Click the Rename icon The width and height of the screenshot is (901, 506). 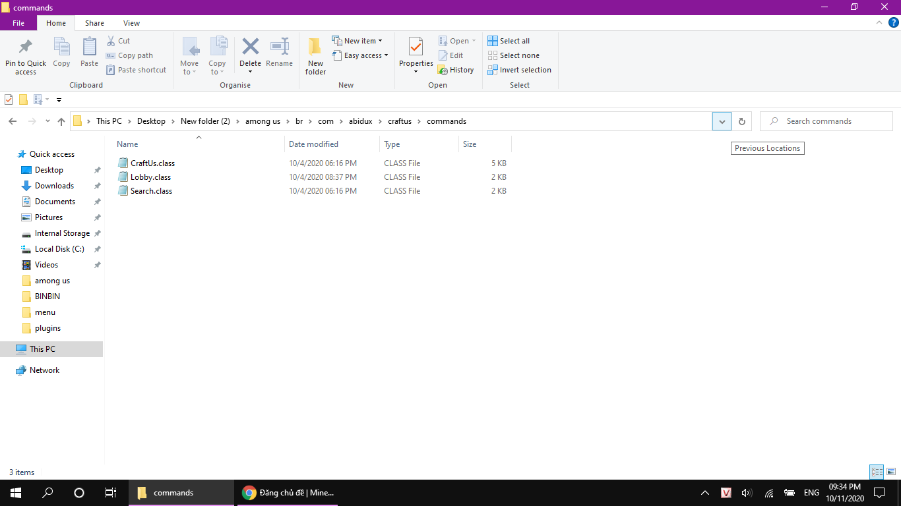point(279,47)
